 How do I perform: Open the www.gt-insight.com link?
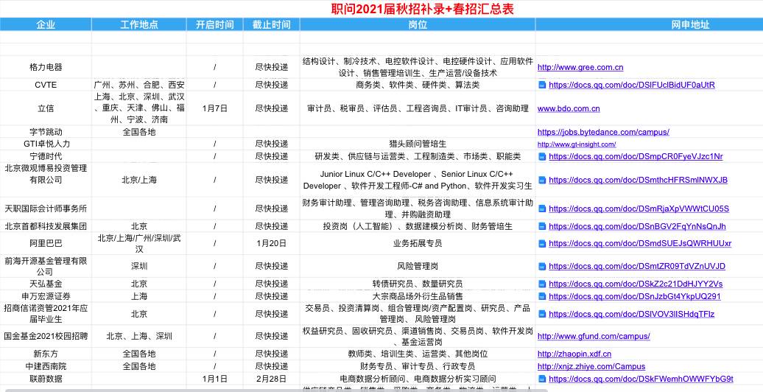pyautogui.click(x=577, y=144)
